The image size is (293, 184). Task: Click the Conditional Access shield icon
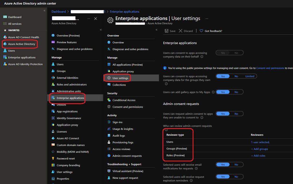pos(109,100)
